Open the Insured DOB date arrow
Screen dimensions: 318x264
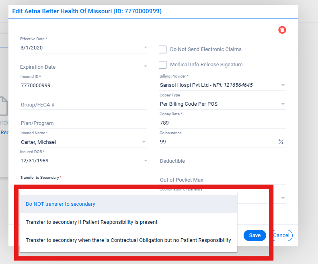coord(145,161)
